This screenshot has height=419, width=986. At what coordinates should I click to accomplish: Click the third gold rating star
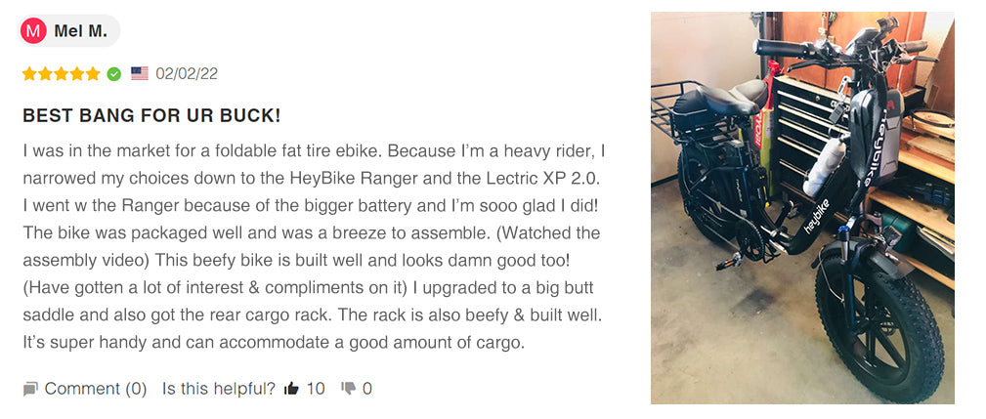point(61,74)
